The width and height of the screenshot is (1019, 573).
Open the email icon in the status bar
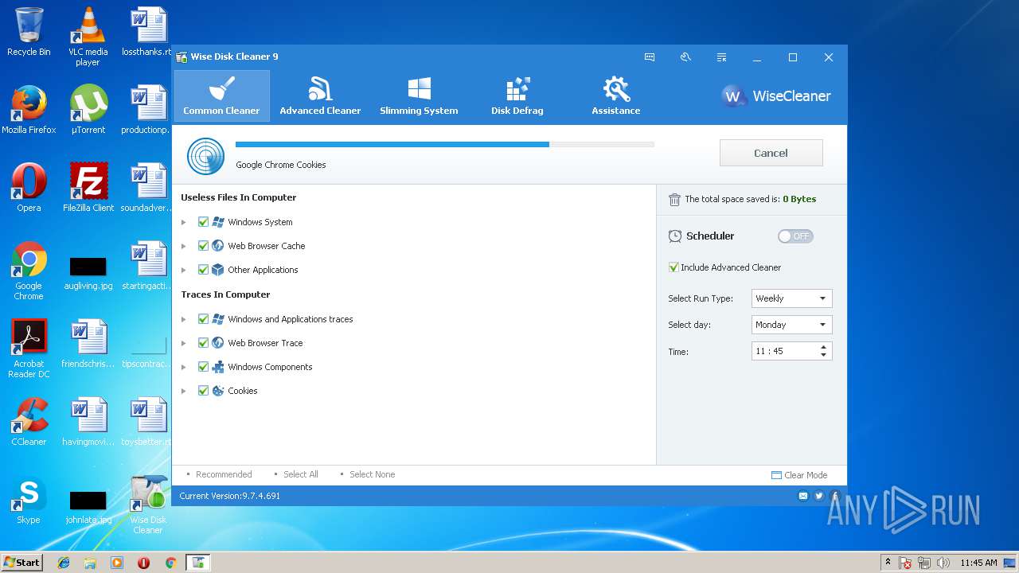coord(803,496)
